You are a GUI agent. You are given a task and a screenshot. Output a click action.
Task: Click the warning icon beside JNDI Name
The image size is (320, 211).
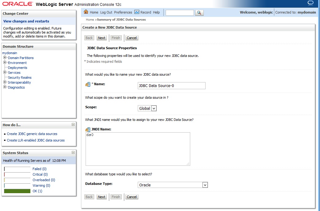(88, 129)
